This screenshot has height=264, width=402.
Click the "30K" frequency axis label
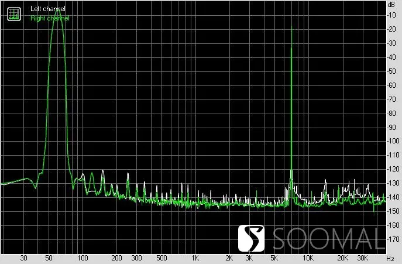click(x=363, y=258)
